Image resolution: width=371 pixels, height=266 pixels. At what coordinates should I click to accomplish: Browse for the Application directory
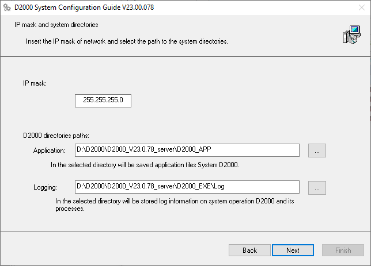pos(317,151)
